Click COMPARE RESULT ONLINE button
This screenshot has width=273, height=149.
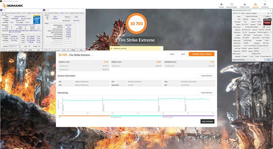[x=202, y=54]
